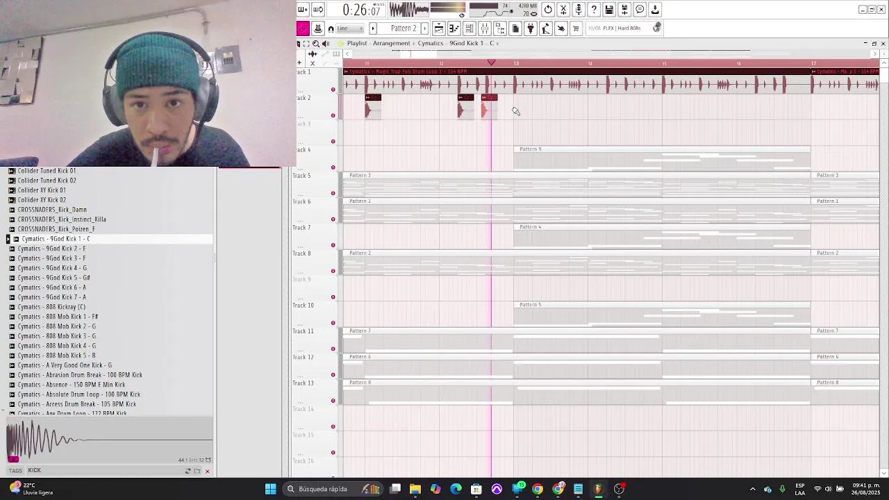
Task: Click the playlist speaker mute tool
Action: [x=325, y=43]
